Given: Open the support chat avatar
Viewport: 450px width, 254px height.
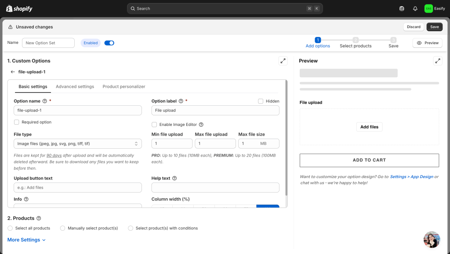Looking at the screenshot, I should [432, 240].
